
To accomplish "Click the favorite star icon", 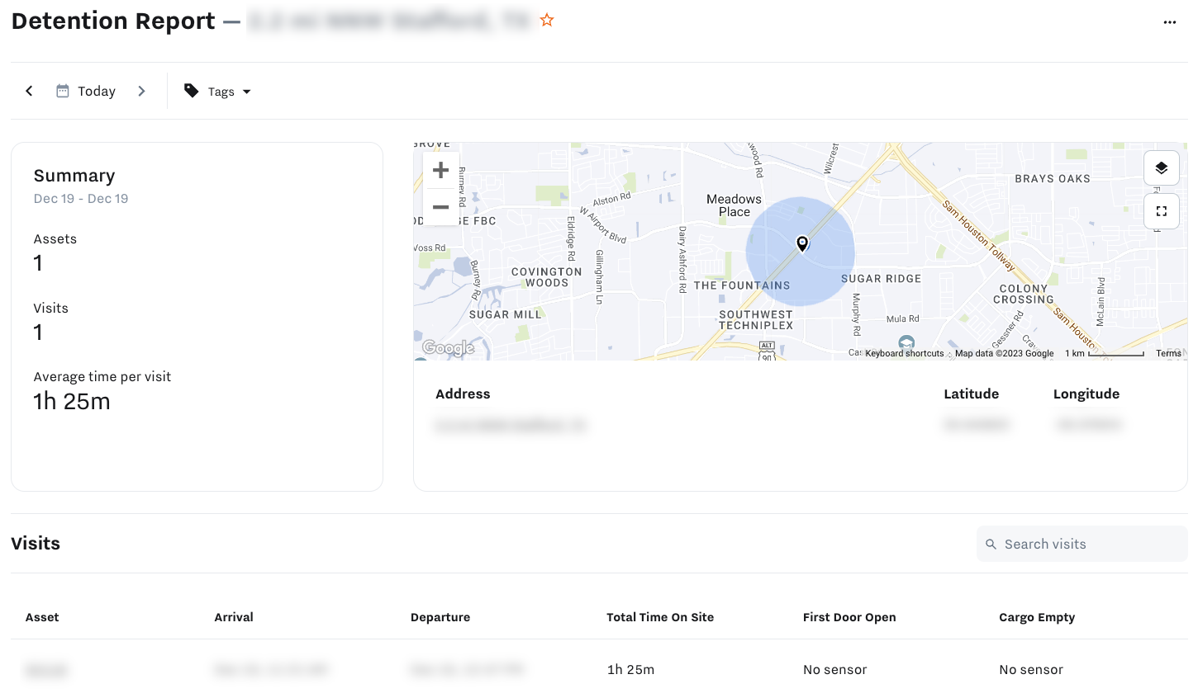I will pos(547,20).
